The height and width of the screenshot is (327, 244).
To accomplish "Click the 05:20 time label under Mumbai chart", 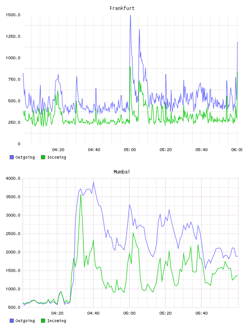I will 165,313.
